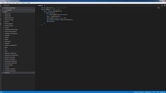Expand the Мастер дверей folder arrow
This screenshot has height=93, width=166.
coord(4,24)
